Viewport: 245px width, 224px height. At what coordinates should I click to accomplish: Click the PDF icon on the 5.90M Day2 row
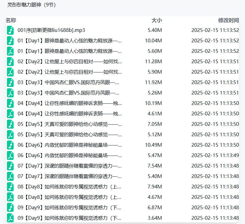point(10,72)
